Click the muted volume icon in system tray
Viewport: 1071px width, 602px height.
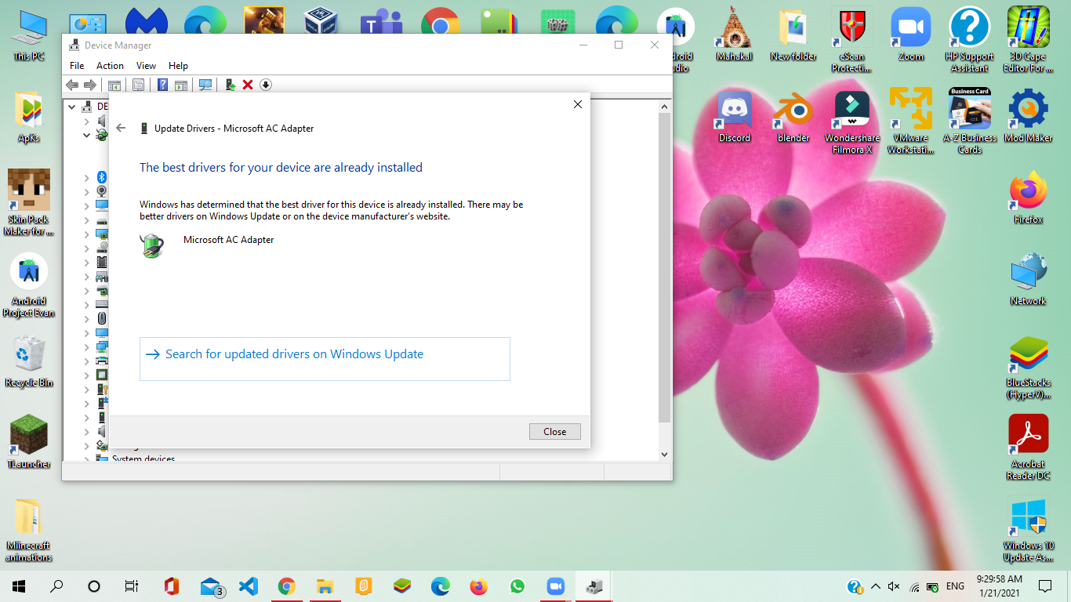894,586
